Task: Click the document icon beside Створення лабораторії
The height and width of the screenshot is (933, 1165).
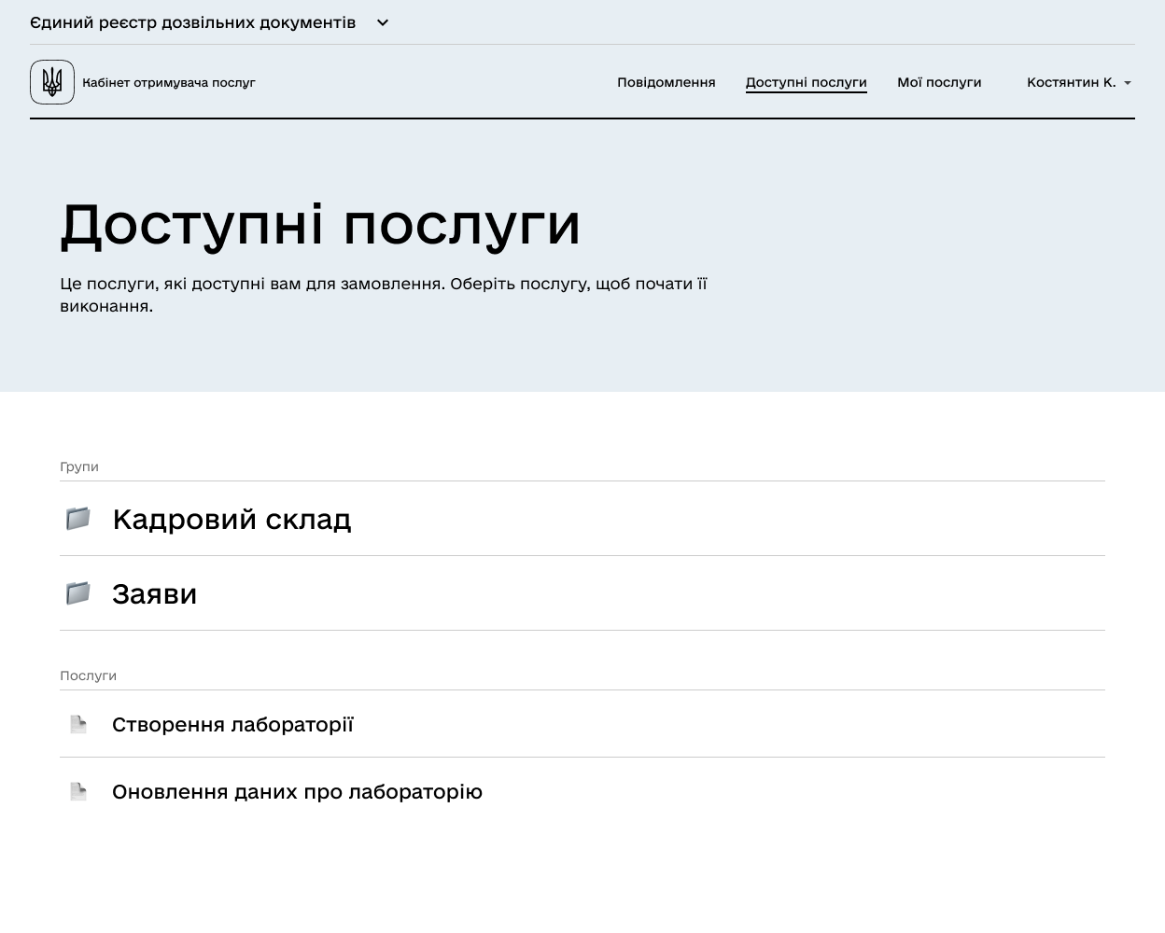Action: point(78,724)
